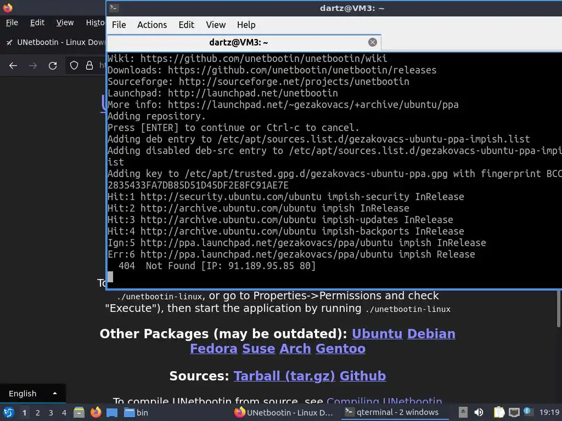Open the Firefox File menu
Image resolution: width=562 pixels, height=421 pixels.
[12, 22]
